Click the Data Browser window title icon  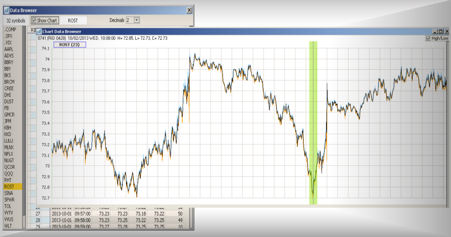[x=7, y=10]
